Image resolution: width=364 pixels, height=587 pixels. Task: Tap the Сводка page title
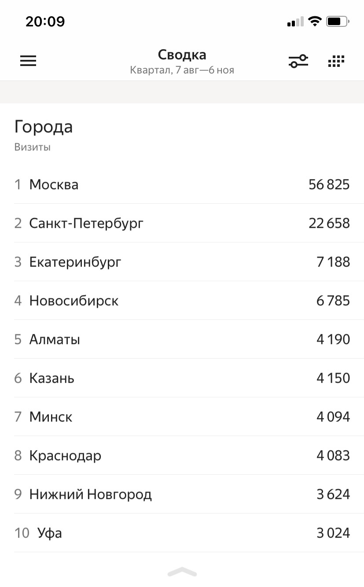coord(182,55)
